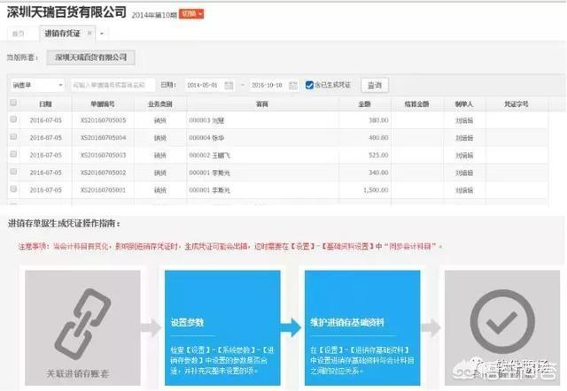The height and width of the screenshot is (391, 567).
Task: Open the end date calendar icon
Action: 295,85
